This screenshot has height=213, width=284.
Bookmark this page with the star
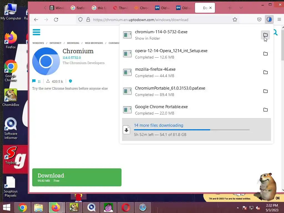[x=235, y=20]
